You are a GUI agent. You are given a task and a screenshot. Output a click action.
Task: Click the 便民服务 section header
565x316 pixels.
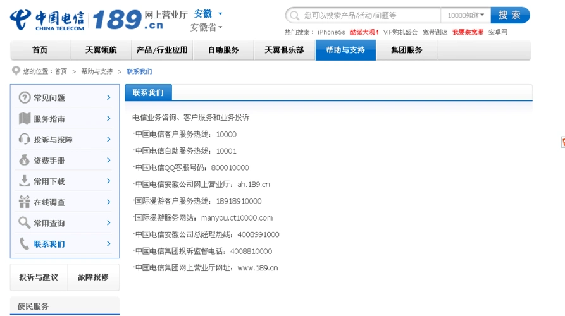pyautogui.click(x=65, y=306)
